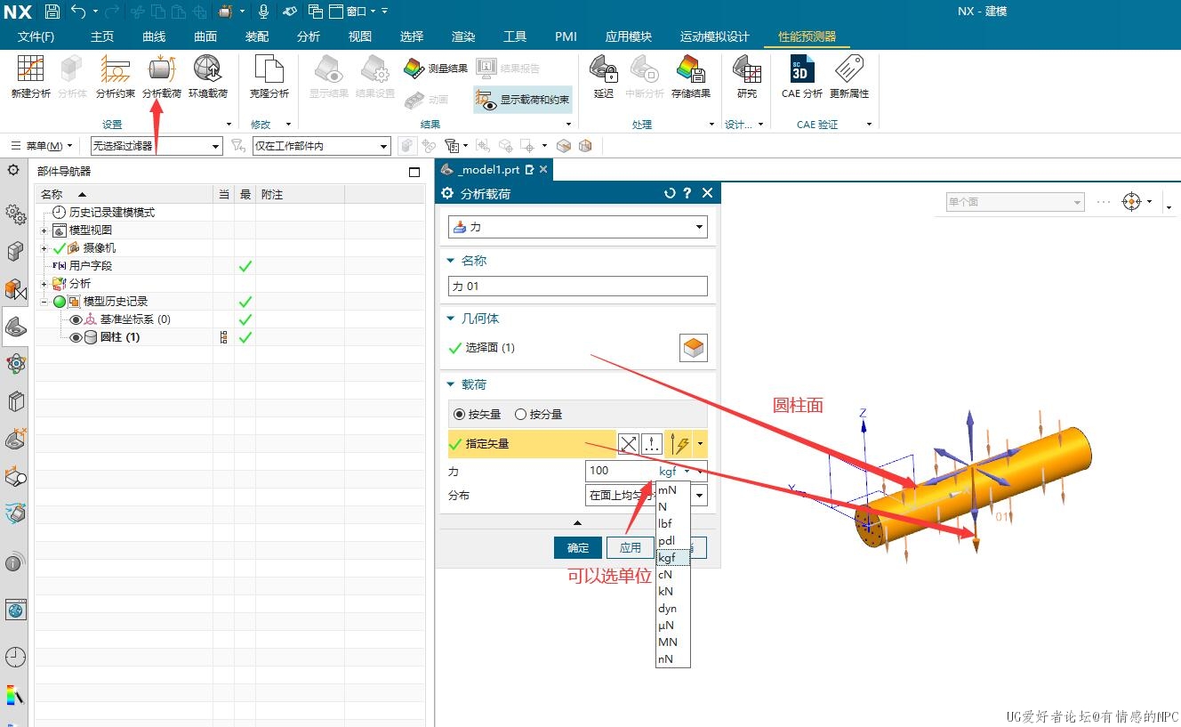Image resolution: width=1181 pixels, height=727 pixels.
Task: Toggle visibility eye of 基准坐标系 (0)
Action: (x=76, y=319)
